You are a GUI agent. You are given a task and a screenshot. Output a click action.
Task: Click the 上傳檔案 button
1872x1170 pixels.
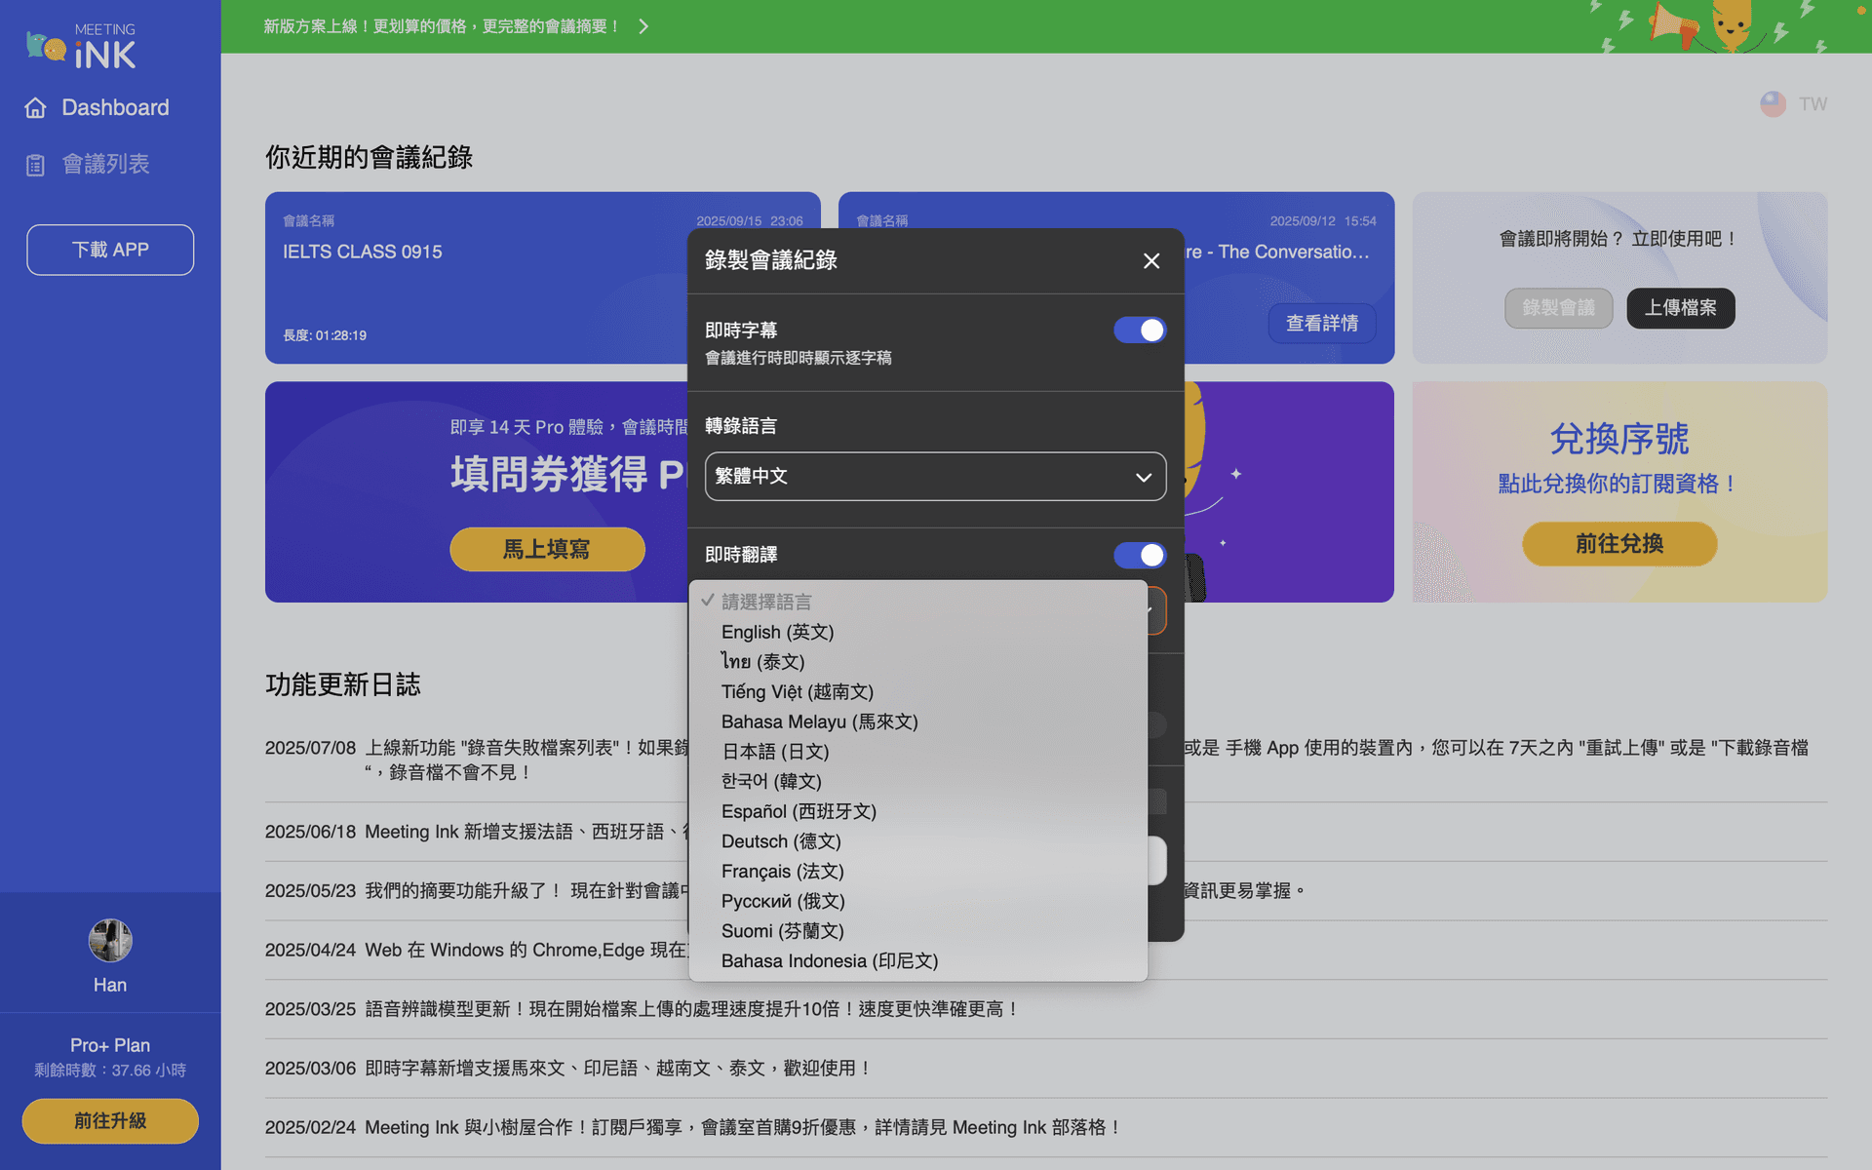point(1680,308)
